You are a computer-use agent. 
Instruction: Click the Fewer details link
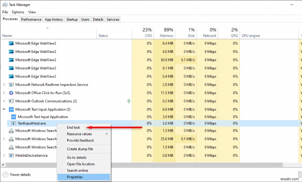pyautogui.click(x=20, y=175)
